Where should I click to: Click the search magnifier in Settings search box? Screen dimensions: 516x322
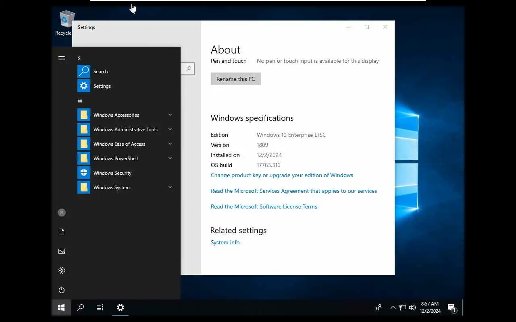[x=188, y=69]
